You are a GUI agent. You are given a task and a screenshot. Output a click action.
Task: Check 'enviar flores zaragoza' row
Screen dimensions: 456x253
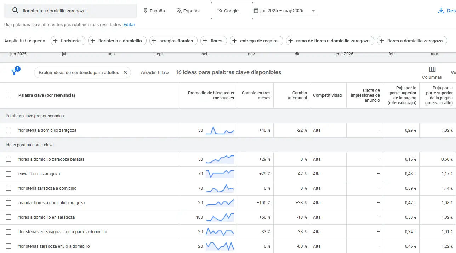[x=8, y=174]
